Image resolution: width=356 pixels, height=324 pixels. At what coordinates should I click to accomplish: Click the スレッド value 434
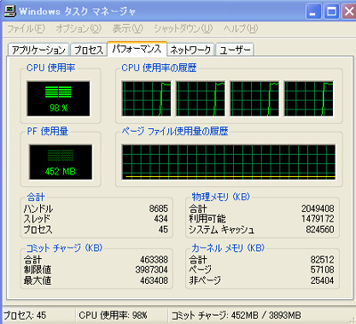[x=161, y=219]
